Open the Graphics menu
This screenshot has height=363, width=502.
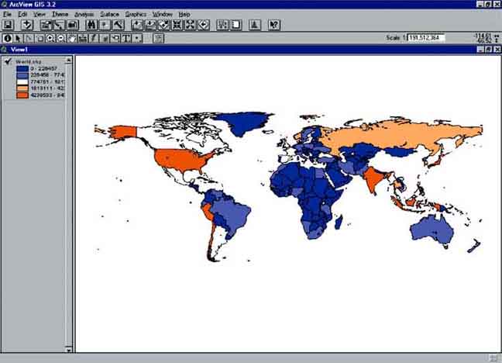coord(136,15)
